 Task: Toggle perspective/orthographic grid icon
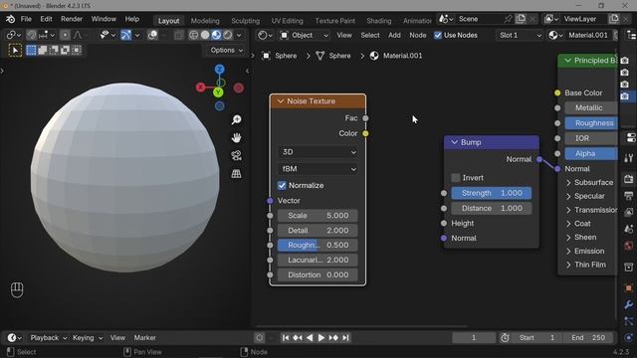pyautogui.click(x=237, y=174)
